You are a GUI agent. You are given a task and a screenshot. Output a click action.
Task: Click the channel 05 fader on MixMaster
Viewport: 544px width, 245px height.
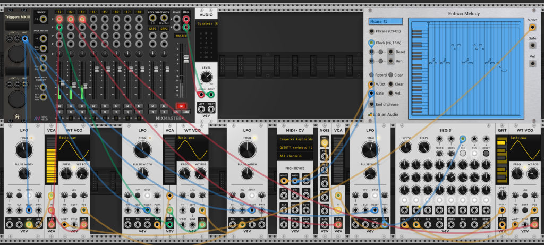tap(108, 70)
